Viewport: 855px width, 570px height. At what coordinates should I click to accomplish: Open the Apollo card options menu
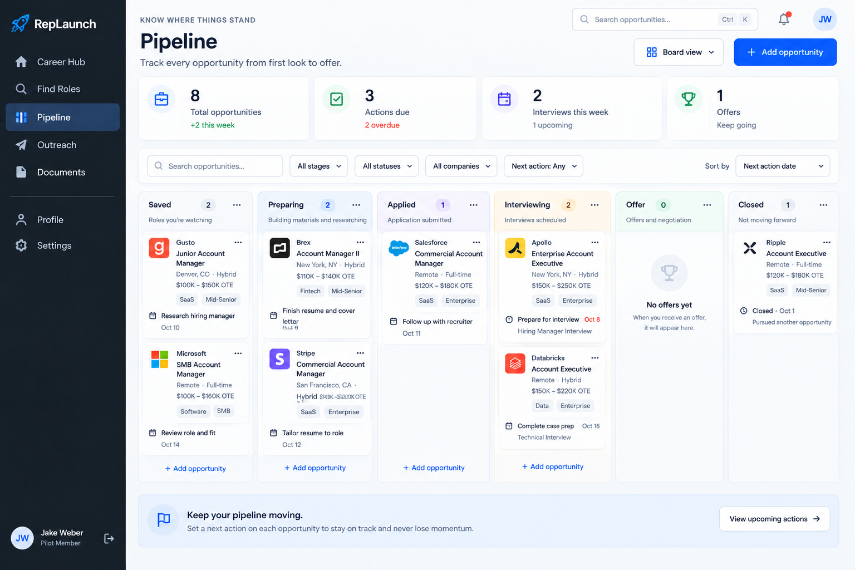click(x=595, y=242)
